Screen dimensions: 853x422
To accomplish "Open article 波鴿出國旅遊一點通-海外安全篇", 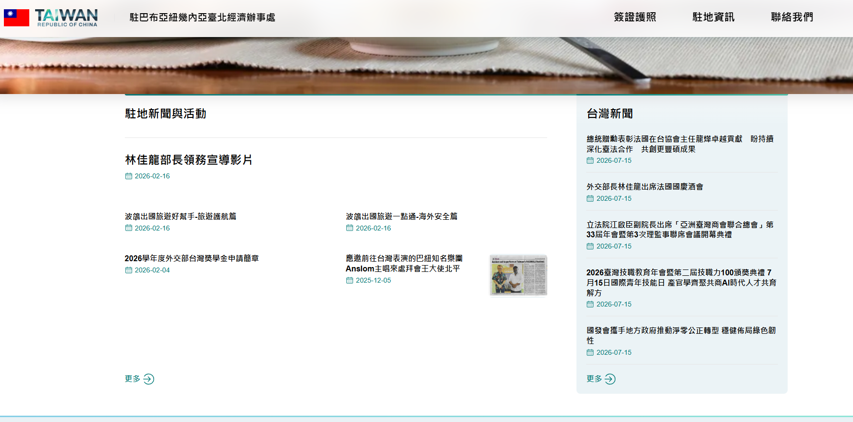I will 402,216.
